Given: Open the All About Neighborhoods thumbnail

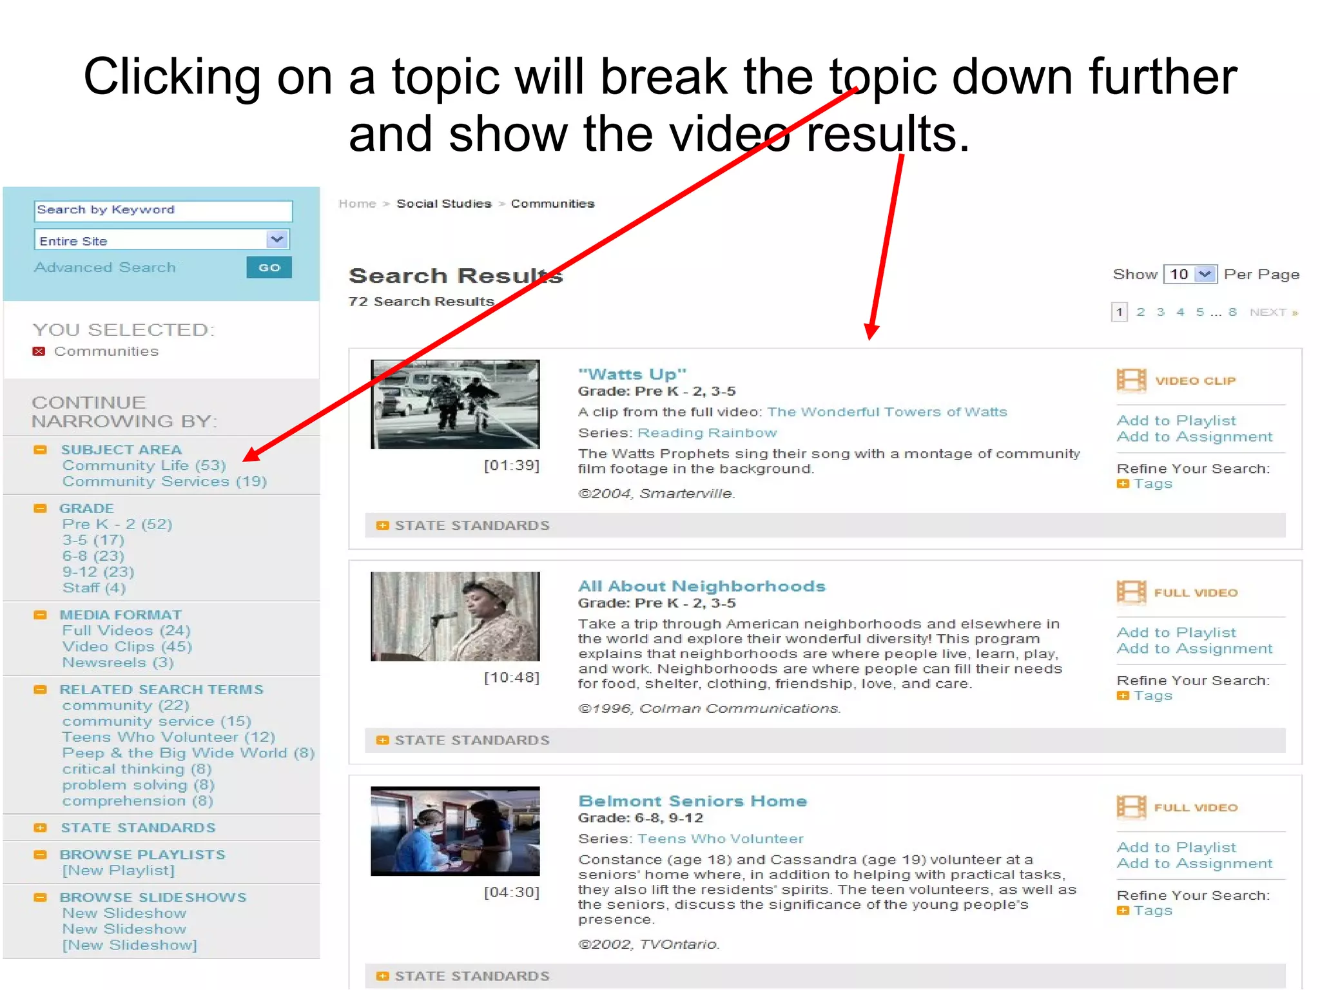Looking at the screenshot, I should point(455,616).
